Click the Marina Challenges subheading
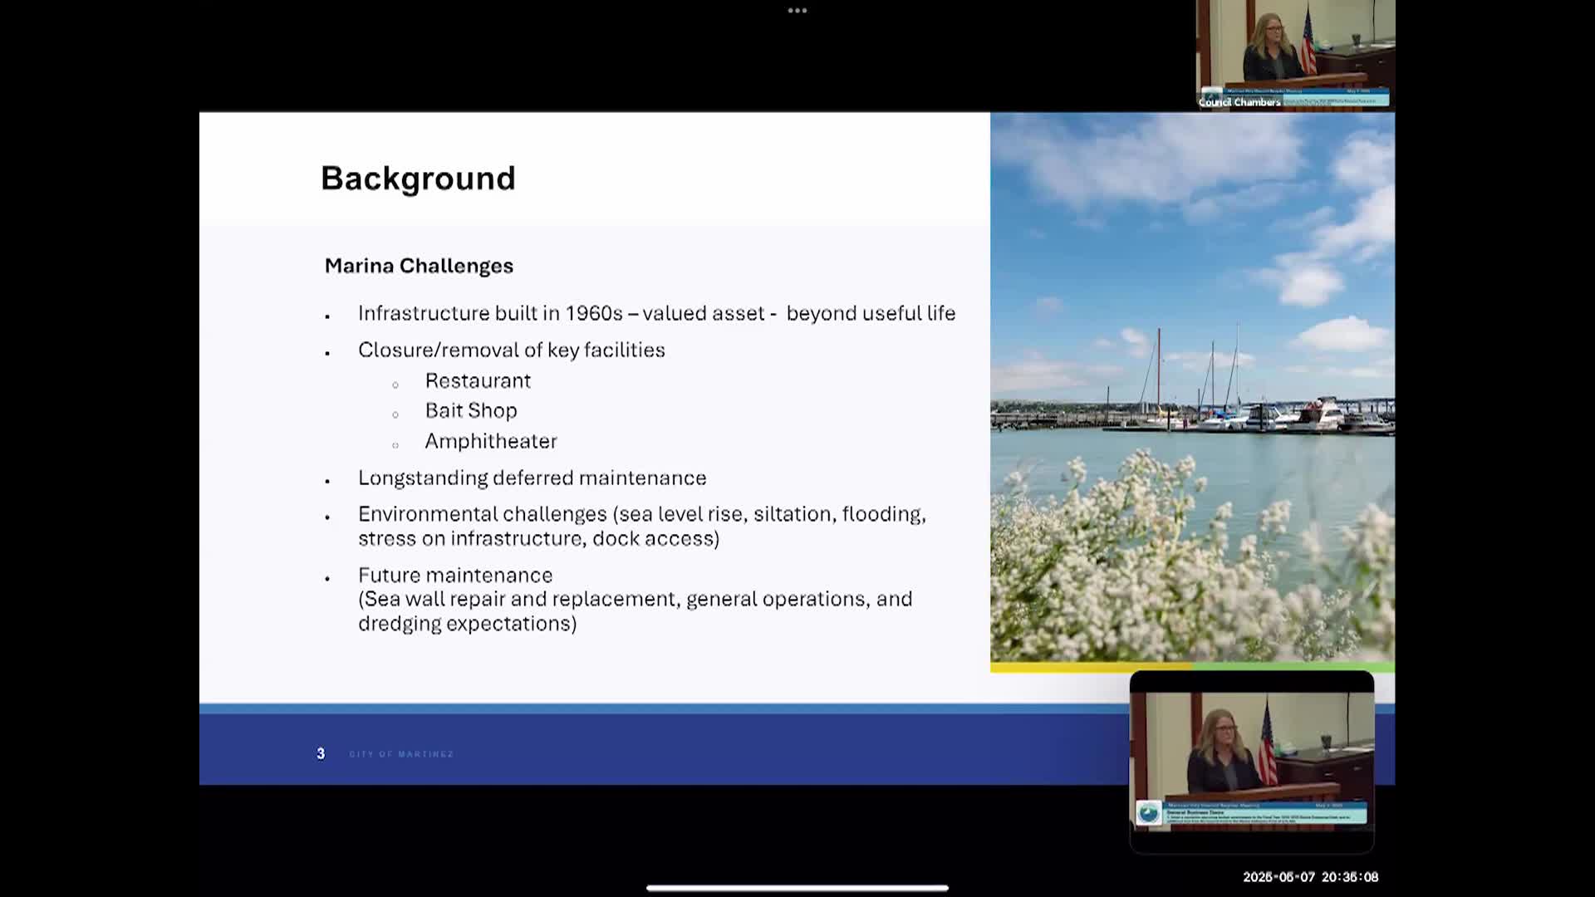This screenshot has height=897, width=1595. coord(419,266)
